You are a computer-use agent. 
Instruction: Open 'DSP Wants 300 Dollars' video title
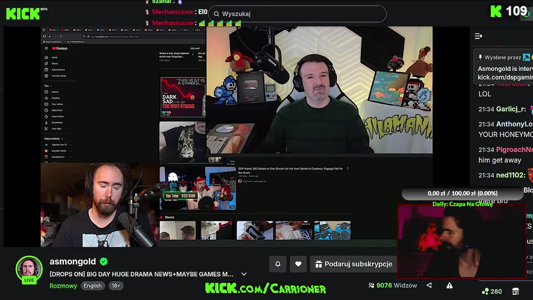290,170
